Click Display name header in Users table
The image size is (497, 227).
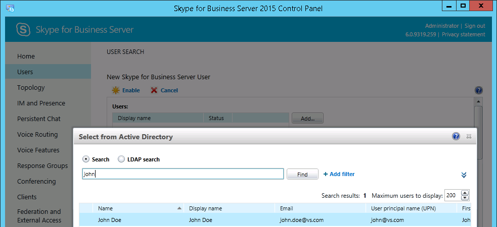click(158, 118)
